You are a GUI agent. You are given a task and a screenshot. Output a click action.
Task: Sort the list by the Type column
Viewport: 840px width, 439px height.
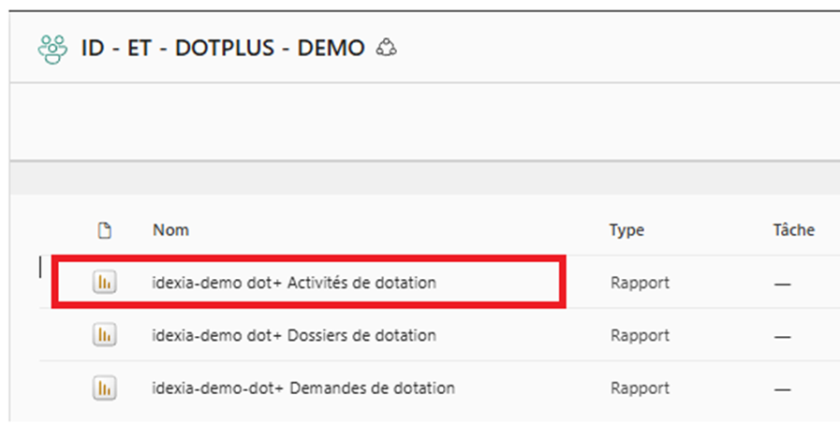tap(626, 230)
